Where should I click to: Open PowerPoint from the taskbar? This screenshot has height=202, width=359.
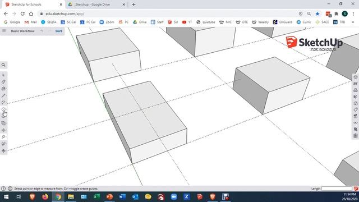click(x=110, y=197)
